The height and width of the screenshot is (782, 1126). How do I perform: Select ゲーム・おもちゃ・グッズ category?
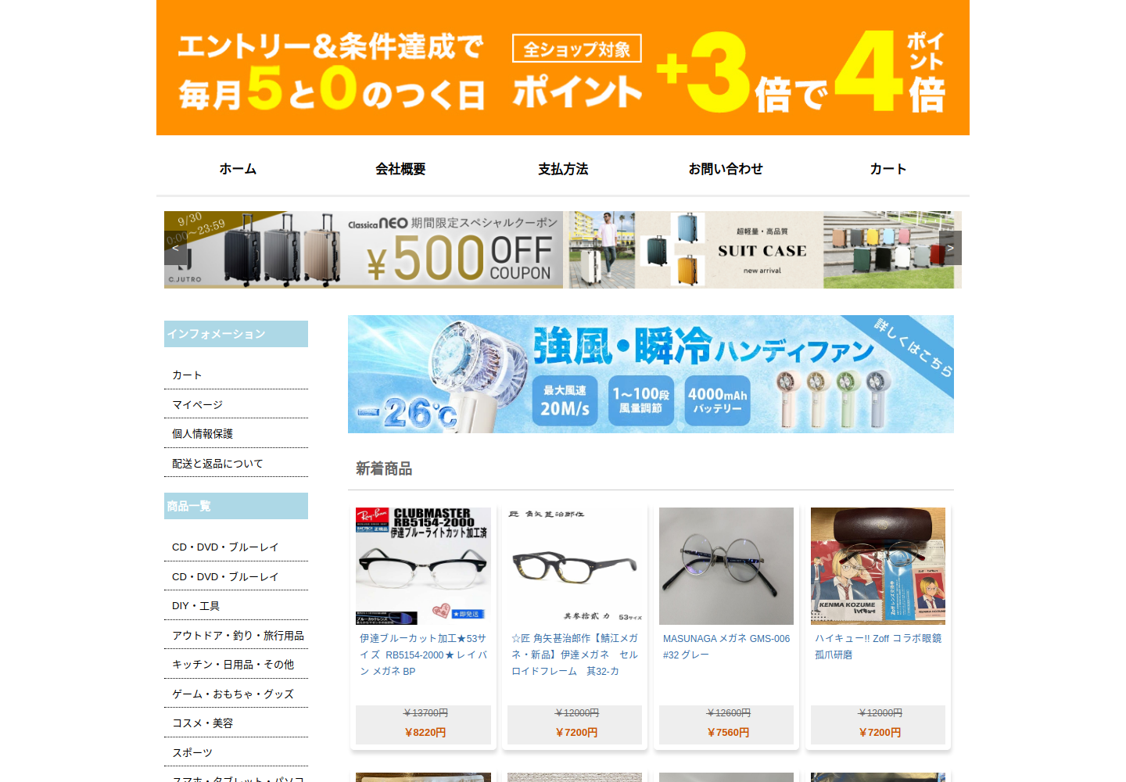(x=233, y=694)
